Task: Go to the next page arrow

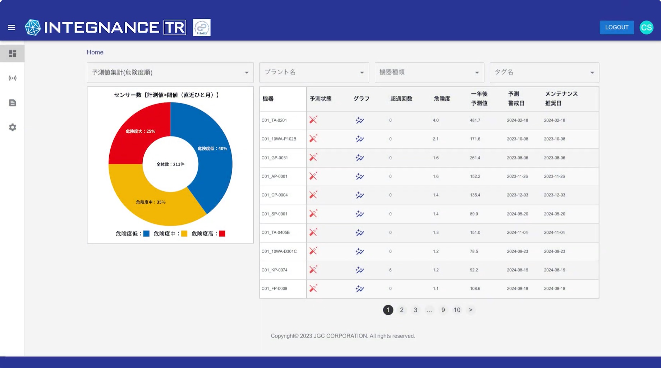Action: pos(470,310)
